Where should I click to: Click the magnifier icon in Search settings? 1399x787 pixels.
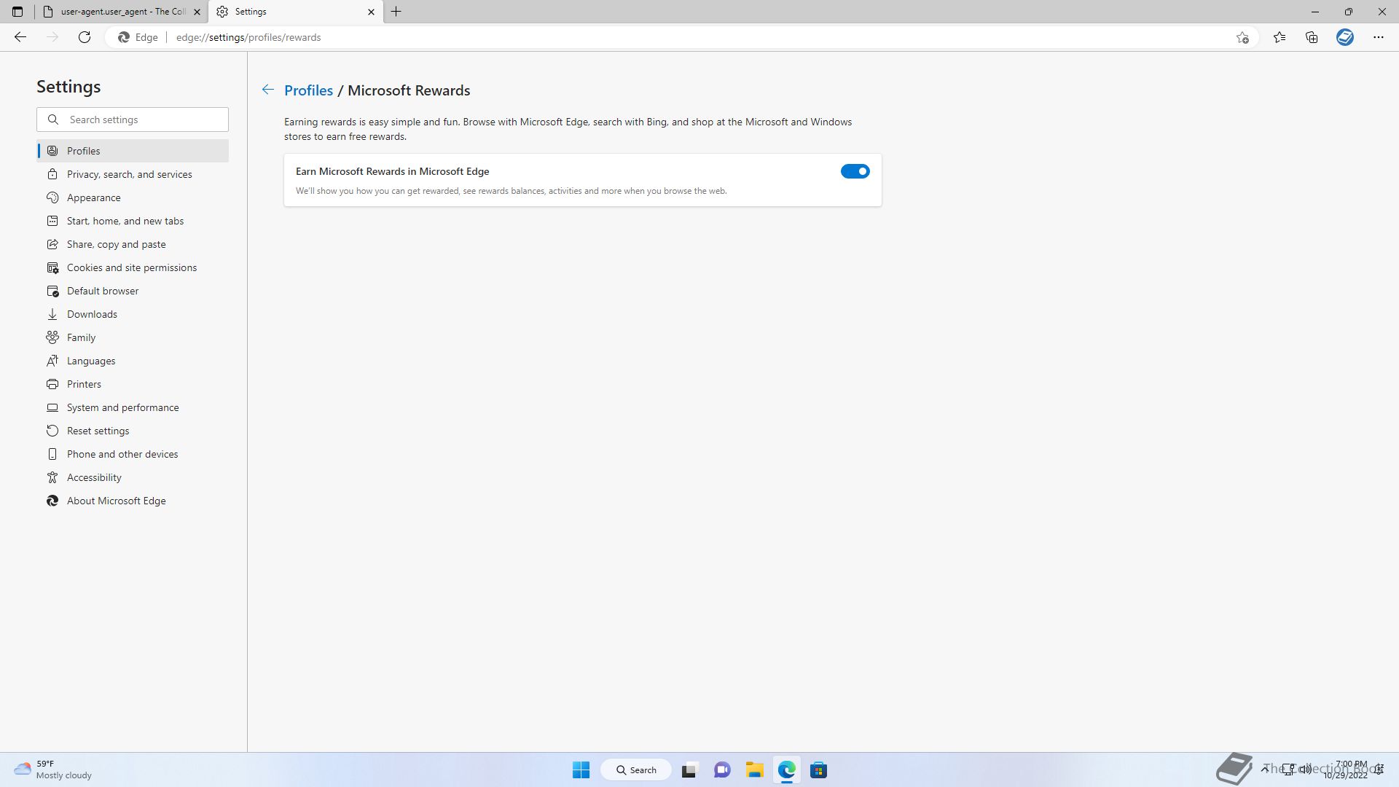pyautogui.click(x=53, y=120)
